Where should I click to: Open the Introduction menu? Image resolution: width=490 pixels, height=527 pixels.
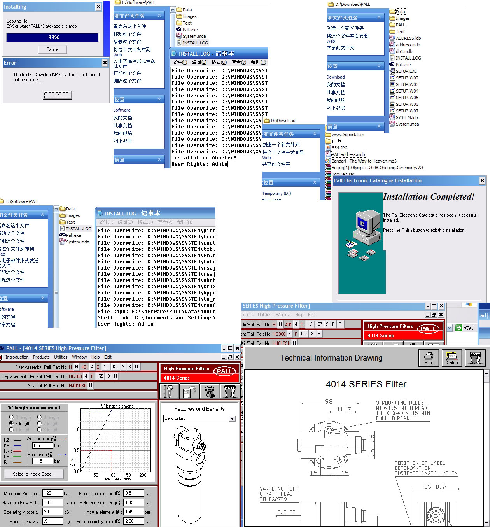pos(17,357)
